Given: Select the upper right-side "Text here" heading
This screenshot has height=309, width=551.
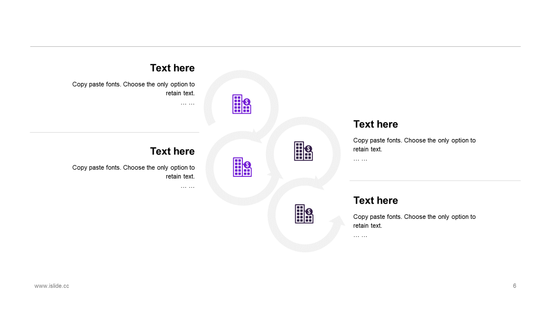Looking at the screenshot, I should 375,124.
